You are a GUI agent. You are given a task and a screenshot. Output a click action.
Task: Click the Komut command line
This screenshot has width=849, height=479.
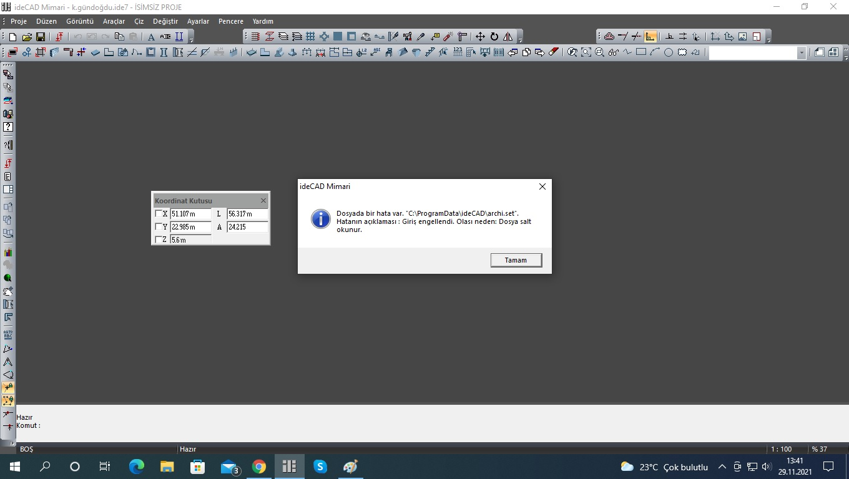click(x=431, y=425)
